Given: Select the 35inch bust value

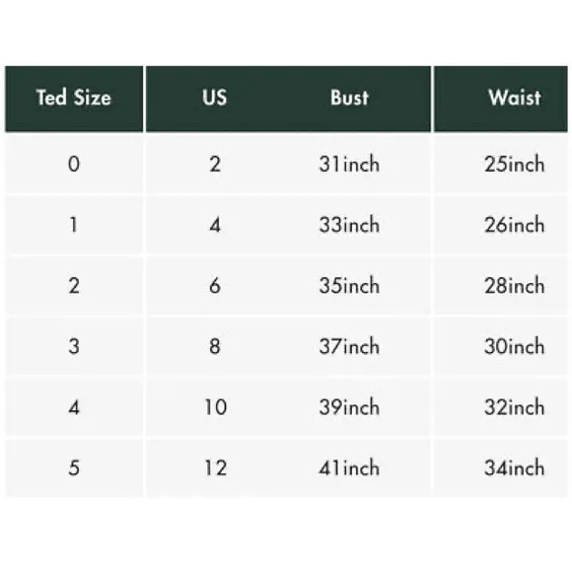Looking at the screenshot, I should click(349, 286).
